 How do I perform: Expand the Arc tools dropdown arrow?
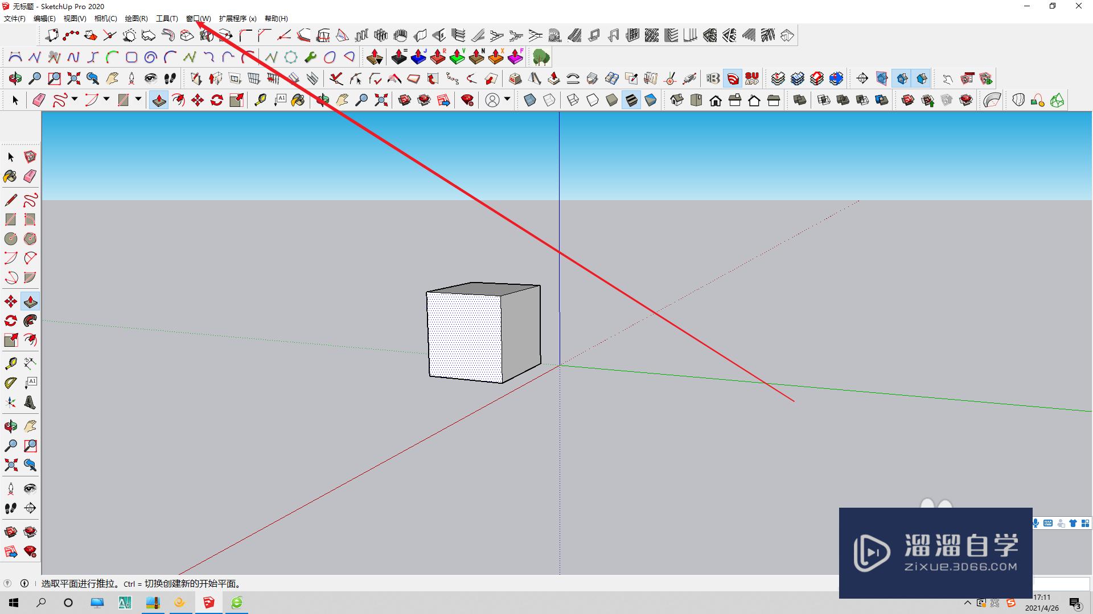point(106,99)
